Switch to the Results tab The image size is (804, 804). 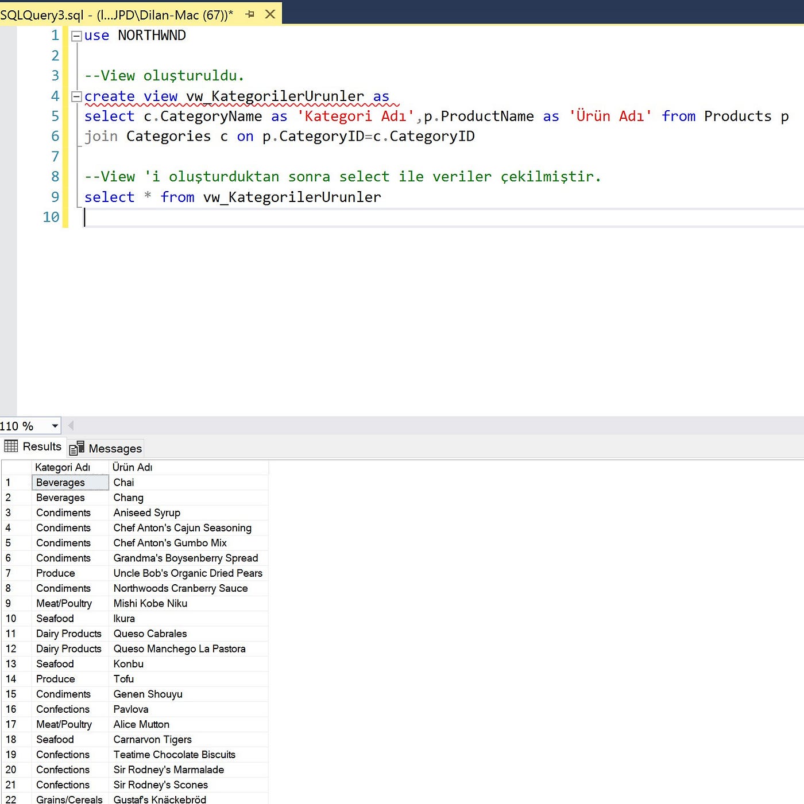click(33, 446)
